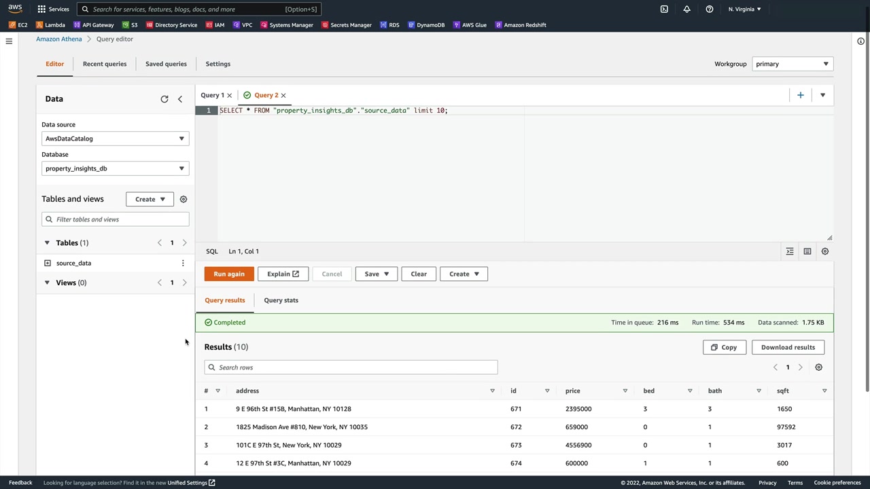870x489 pixels.
Task: Select the Editor tab
Action: [54, 64]
